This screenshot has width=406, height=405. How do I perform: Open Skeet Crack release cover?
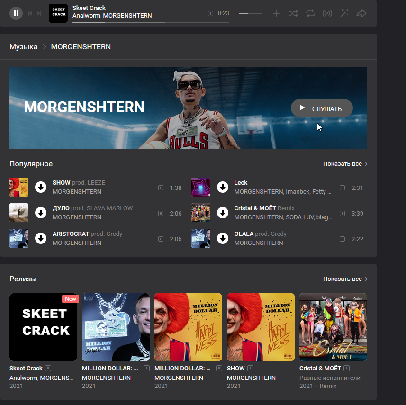pos(43,327)
